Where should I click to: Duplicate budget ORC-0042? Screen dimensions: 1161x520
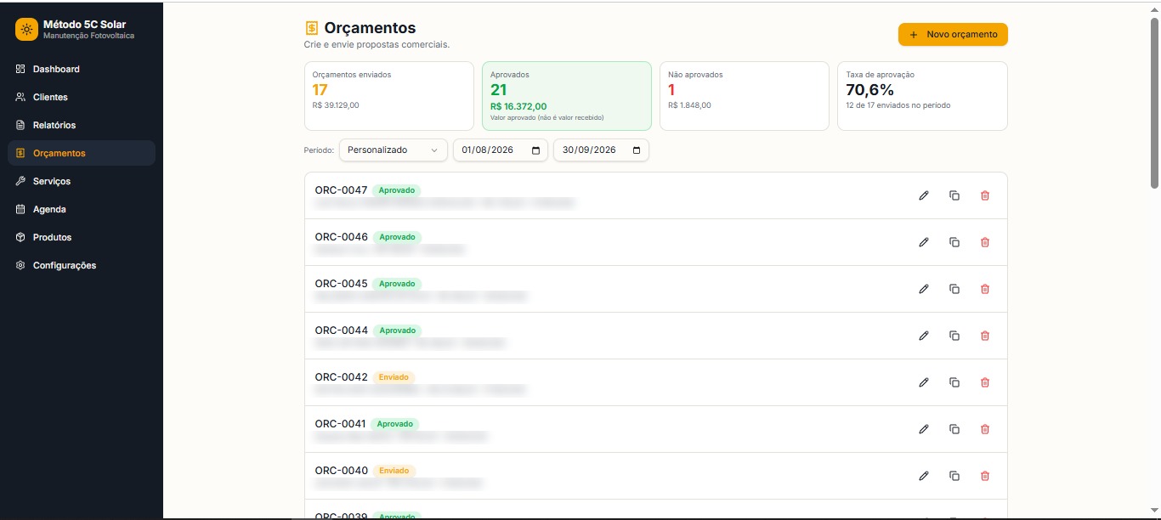(954, 382)
